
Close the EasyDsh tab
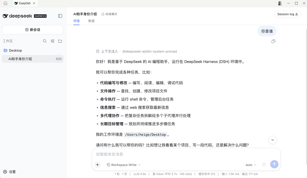(x=34, y=3)
